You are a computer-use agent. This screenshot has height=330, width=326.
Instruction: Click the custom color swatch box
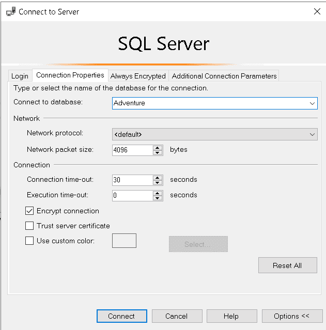[x=124, y=241]
